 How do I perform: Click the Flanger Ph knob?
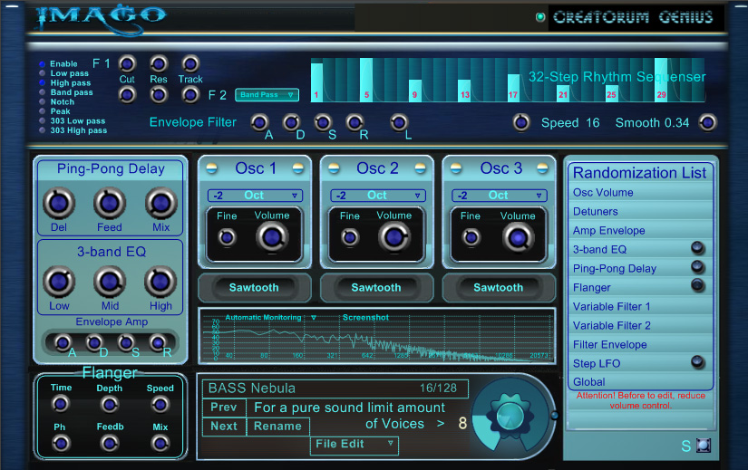pos(61,444)
